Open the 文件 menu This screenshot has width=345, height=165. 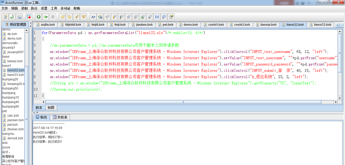pos(5,8)
